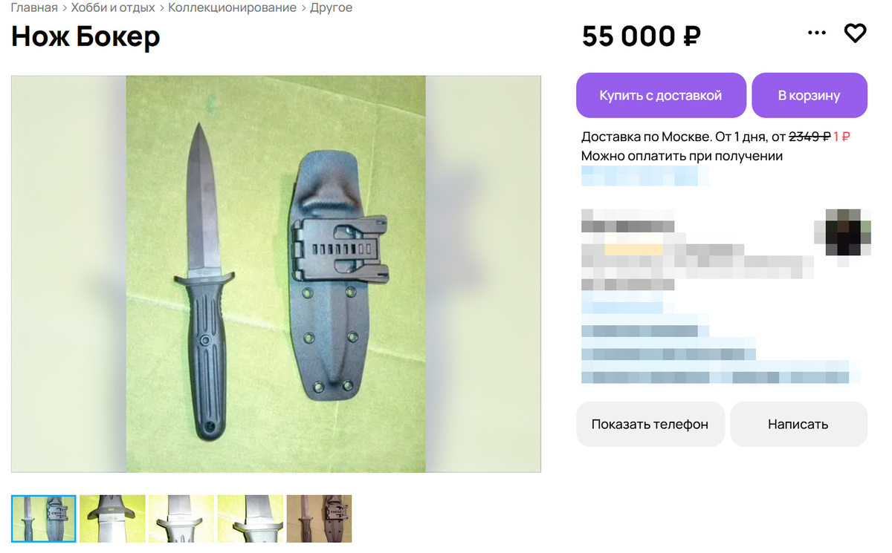The image size is (892, 553).
Task: Click the Нож Бокер listing title
Action: [x=85, y=36]
